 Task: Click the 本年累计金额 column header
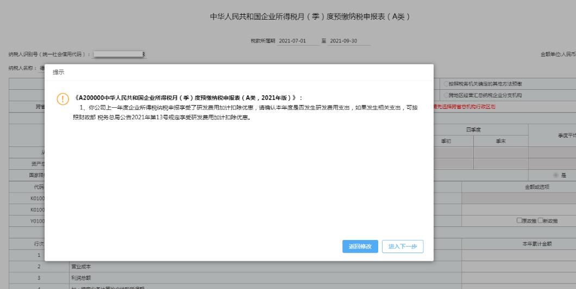pyautogui.click(x=536, y=244)
